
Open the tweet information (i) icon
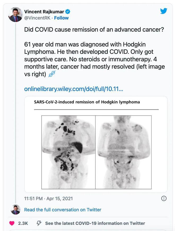coord(164,198)
